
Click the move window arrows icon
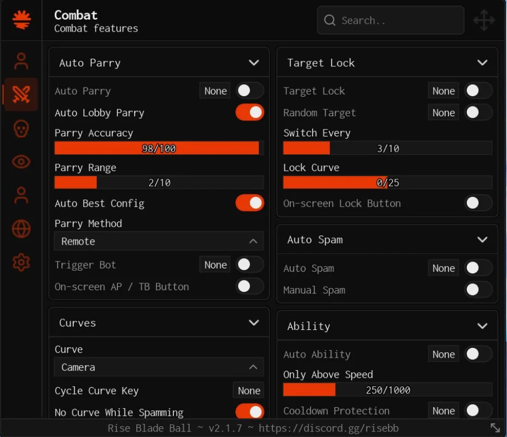coord(484,20)
